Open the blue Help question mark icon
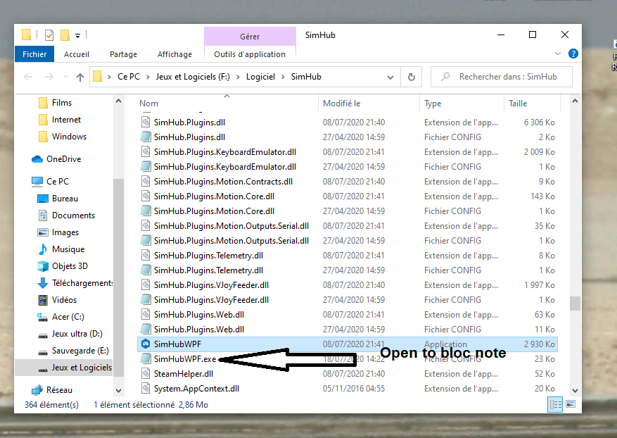 point(573,54)
